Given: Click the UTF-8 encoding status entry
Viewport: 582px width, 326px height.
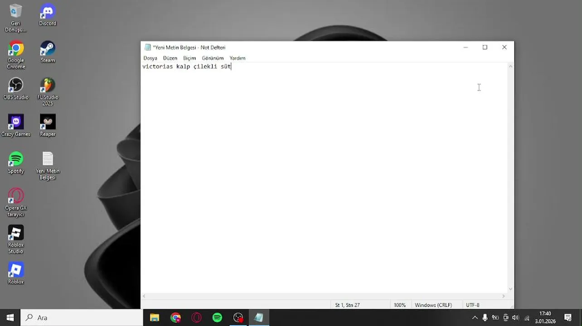Looking at the screenshot, I should (472, 305).
